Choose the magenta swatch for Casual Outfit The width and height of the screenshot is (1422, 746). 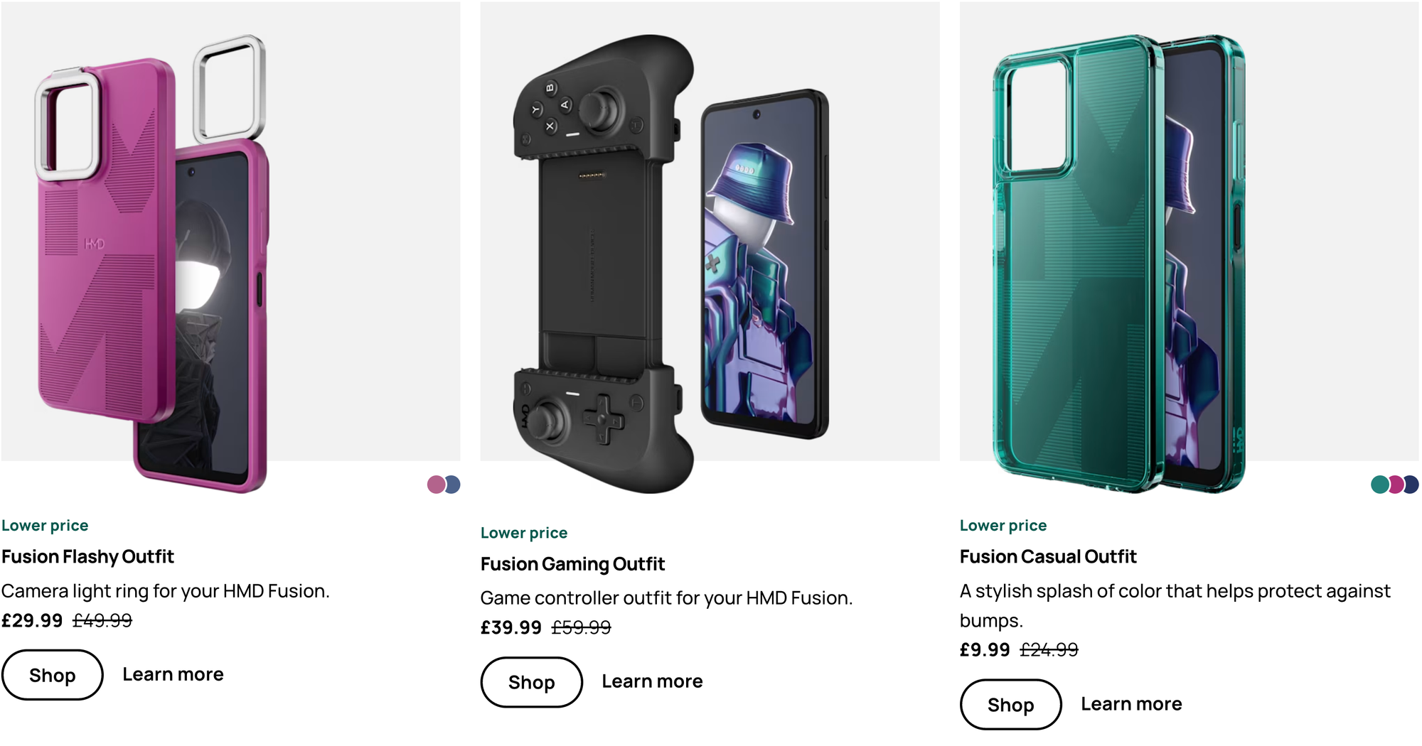(x=1396, y=485)
